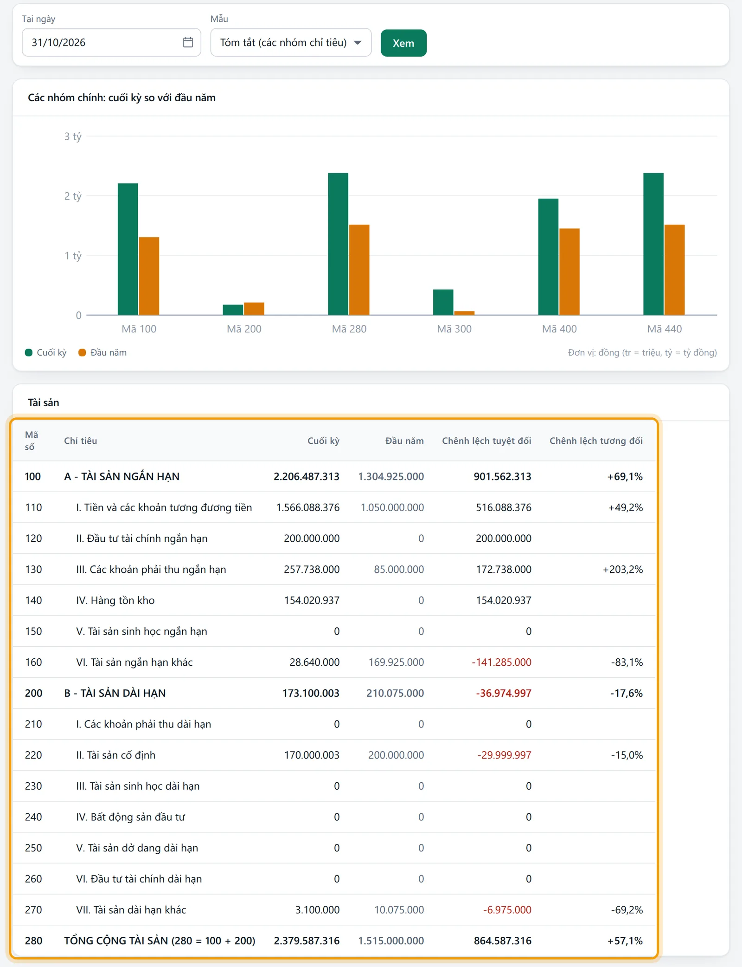Click the red value -141.285.000

tap(501, 662)
